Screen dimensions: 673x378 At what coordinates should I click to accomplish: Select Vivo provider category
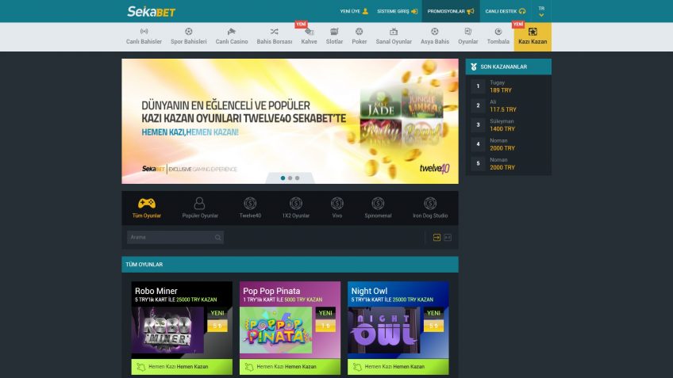tap(337, 208)
